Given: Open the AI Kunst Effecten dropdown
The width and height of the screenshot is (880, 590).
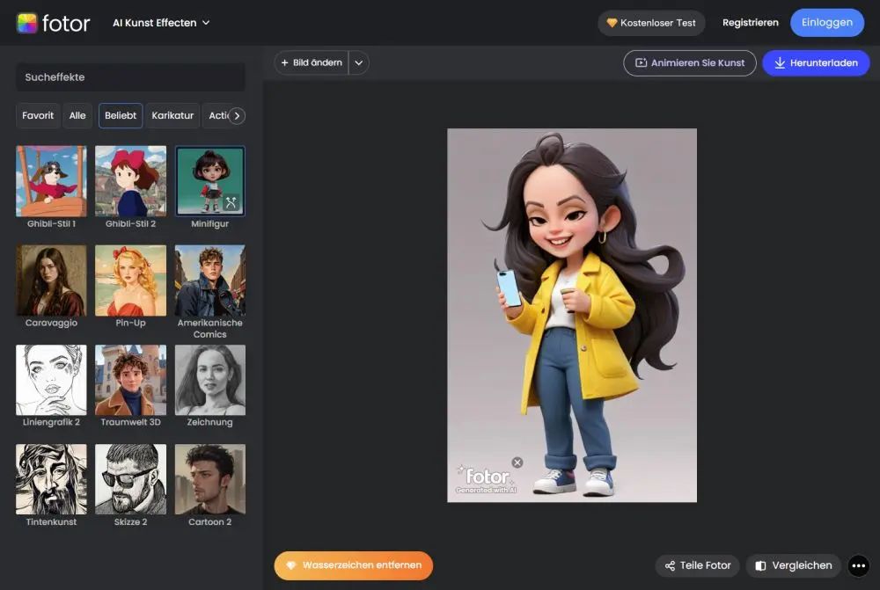Looking at the screenshot, I should coord(161,23).
